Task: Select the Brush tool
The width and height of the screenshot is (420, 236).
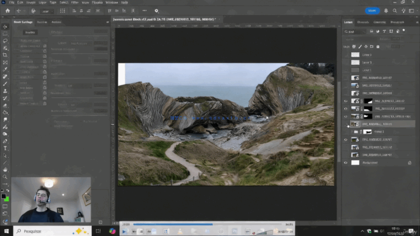Action: coord(5,84)
